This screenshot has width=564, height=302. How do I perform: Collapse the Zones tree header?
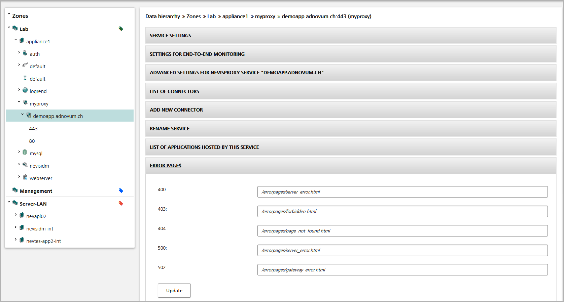click(x=9, y=14)
